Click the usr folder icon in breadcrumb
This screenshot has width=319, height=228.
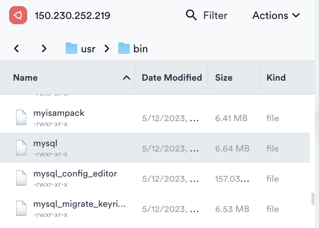click(x=71, y=48)
